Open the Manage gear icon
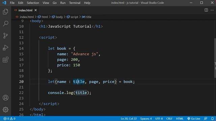Screen dimensions: 216x121 pyautogui.click(x=5, y=110)
